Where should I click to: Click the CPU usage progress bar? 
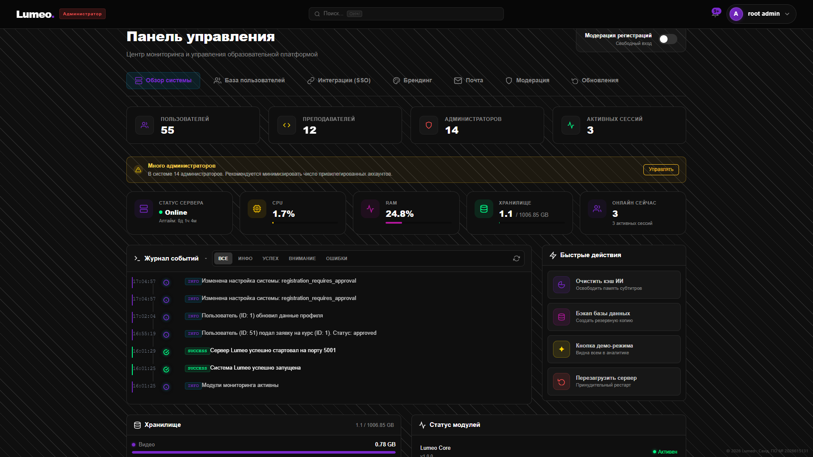[305, 223]
